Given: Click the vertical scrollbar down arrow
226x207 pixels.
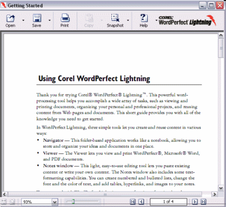Looking at the screenshot, I should pyautogui.click(x=221, y=188).
